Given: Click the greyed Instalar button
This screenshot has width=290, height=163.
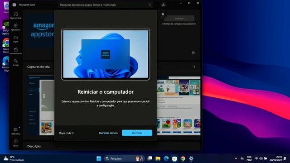Looking at the screenshot, I should [x=179, y=19].
